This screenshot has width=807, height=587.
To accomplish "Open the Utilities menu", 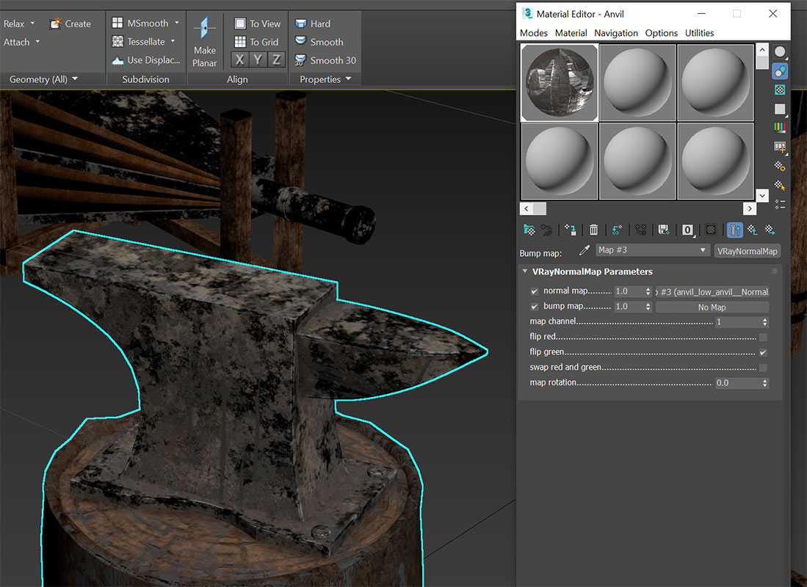I will 700,33.
